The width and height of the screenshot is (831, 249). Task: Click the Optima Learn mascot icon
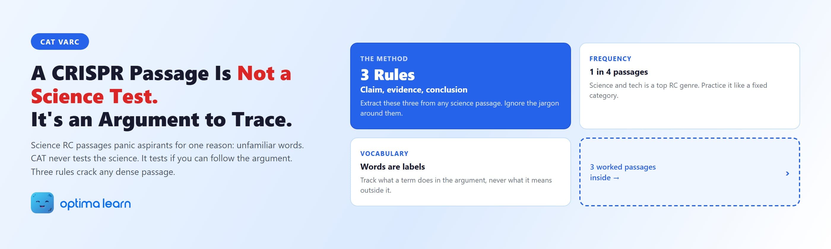(x=42, y=203)
